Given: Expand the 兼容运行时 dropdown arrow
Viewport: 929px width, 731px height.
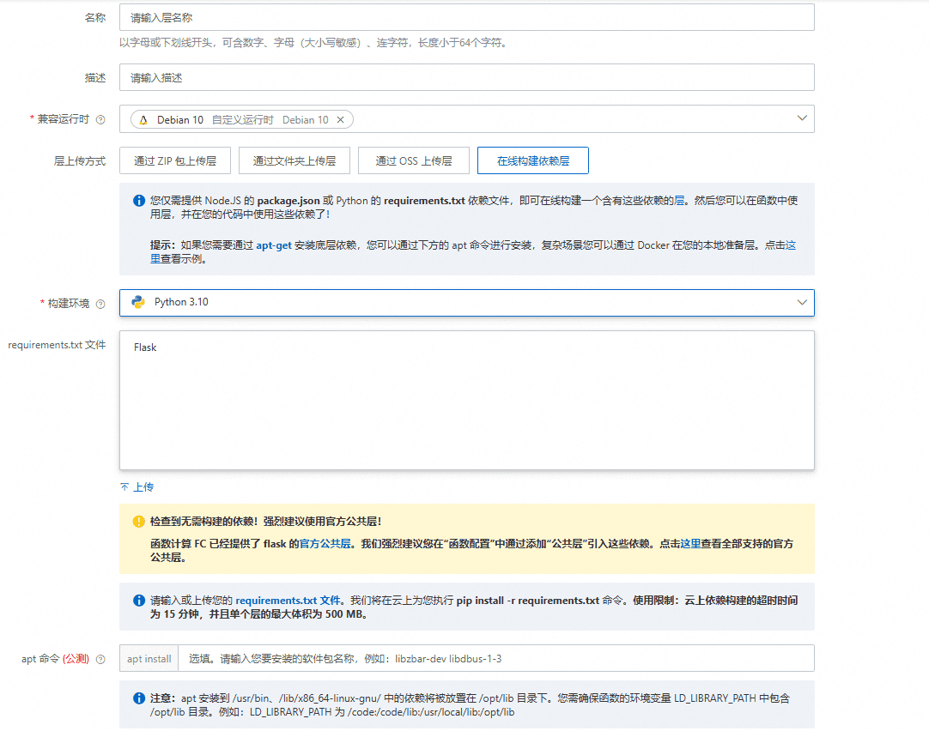Looking at the screenshot, I should coord(802,118).
